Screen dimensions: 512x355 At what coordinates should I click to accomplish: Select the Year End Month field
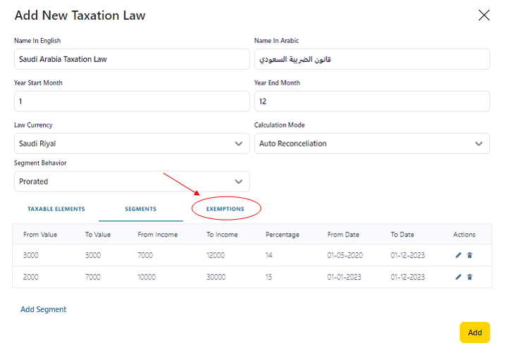[372, 101]
